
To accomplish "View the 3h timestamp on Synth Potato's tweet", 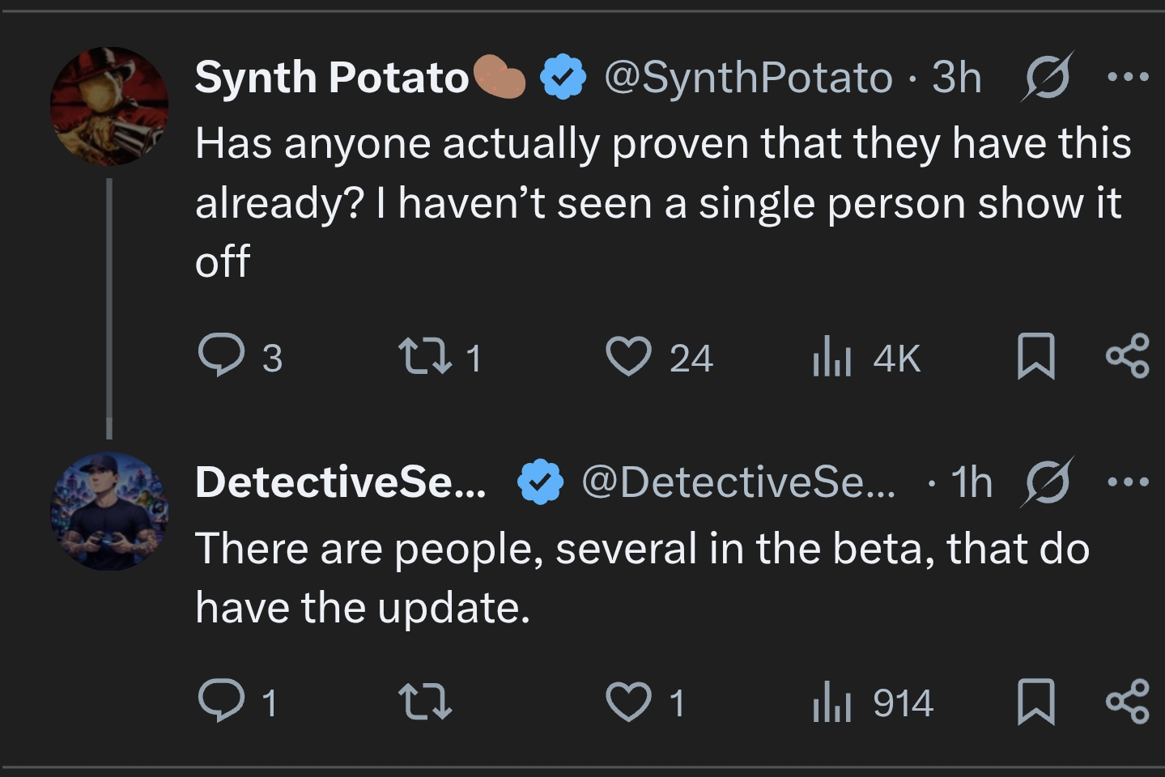I will point(955,78).
